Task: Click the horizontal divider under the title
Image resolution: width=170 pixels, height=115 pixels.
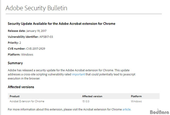Action: 84,14
